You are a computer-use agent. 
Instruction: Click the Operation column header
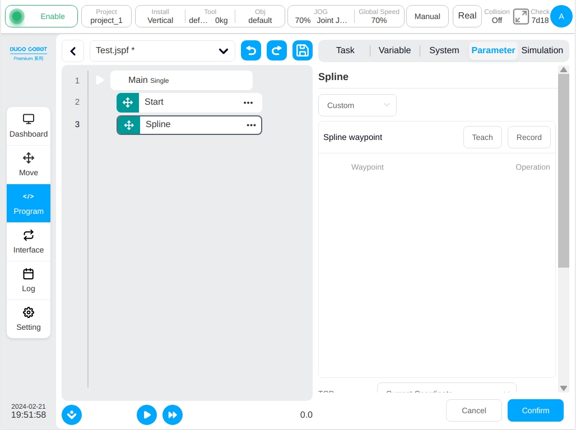click(x=533, y=167)
